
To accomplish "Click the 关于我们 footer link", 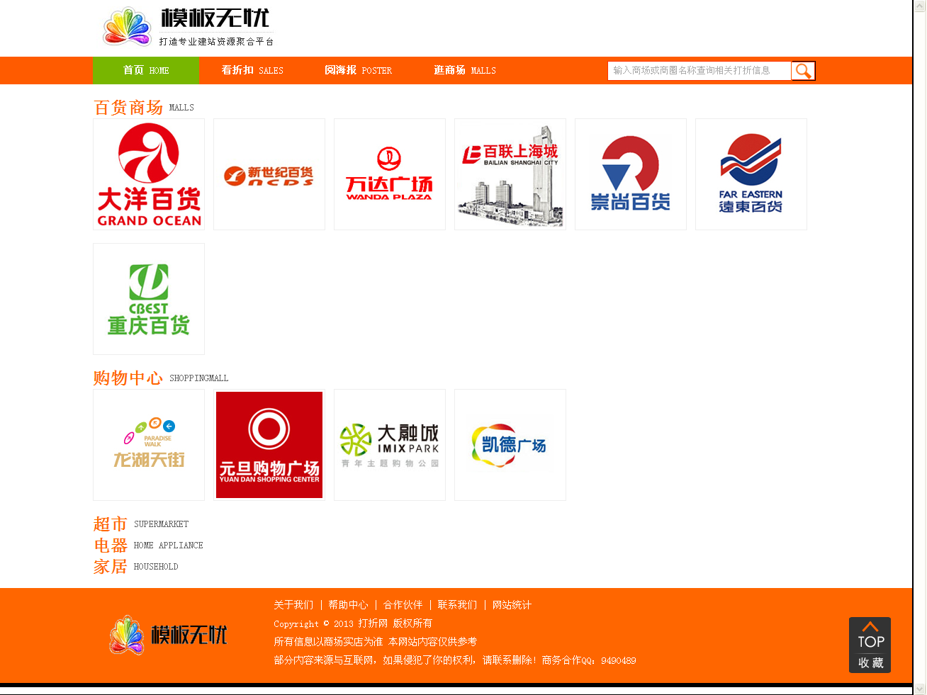I will (293, 605).
